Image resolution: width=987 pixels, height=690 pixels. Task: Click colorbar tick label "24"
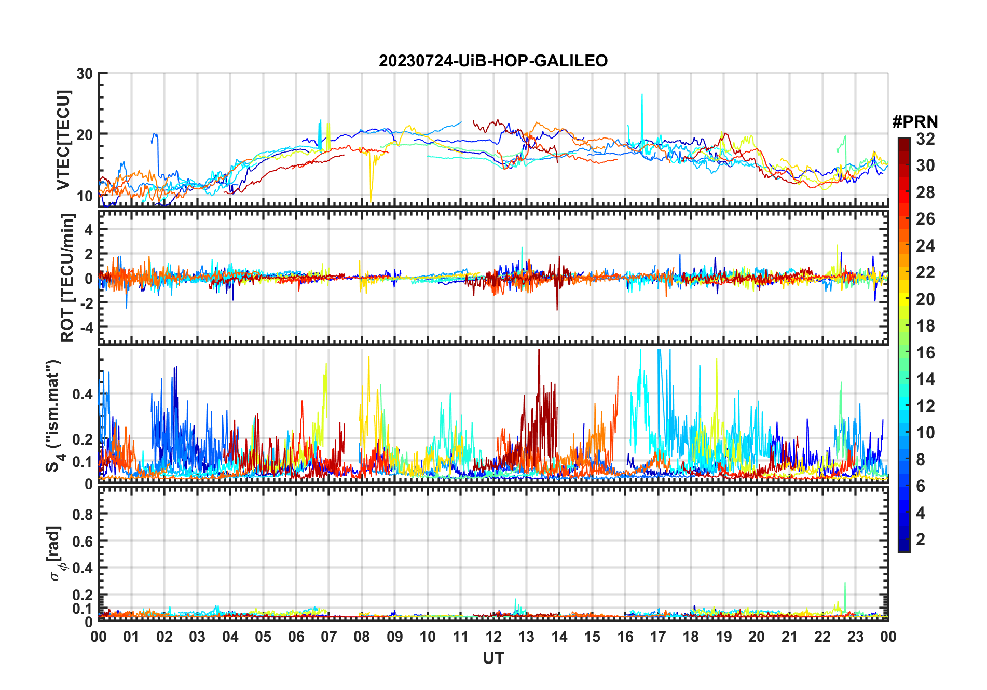[x=925, y=245]
